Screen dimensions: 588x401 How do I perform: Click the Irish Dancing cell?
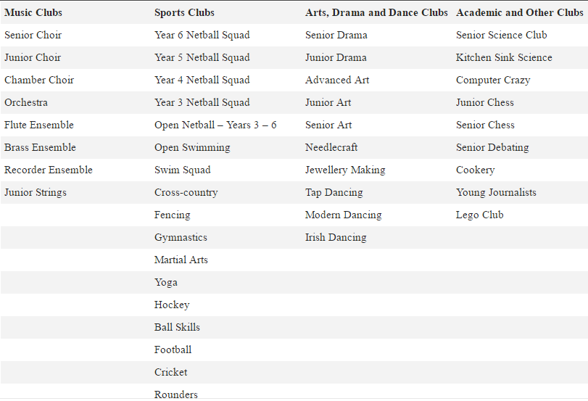[x=336, y=237]
